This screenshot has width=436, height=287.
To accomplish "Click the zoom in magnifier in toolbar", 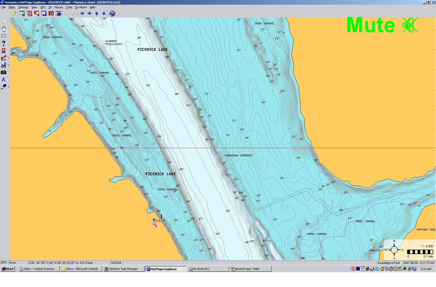I will pos(74,13).
